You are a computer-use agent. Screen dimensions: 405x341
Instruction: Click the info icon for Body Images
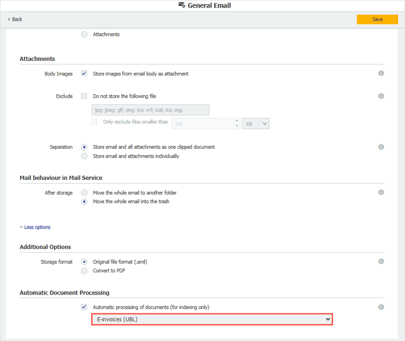[x=381, y=73]
